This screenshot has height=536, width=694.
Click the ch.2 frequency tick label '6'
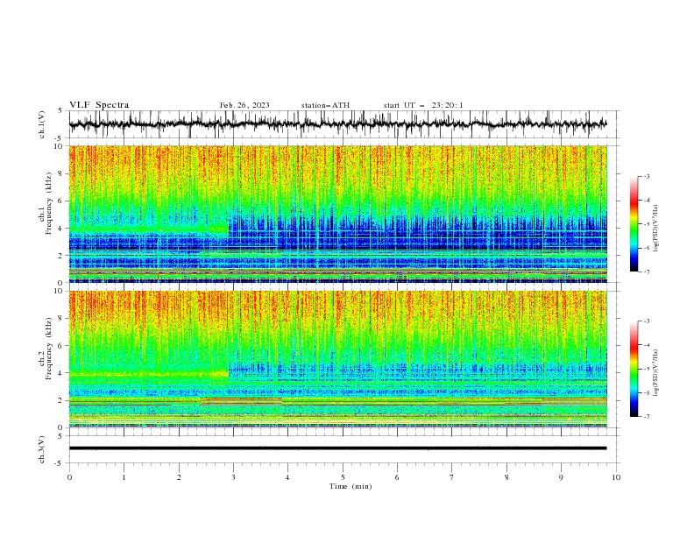(x=62, y=346)
